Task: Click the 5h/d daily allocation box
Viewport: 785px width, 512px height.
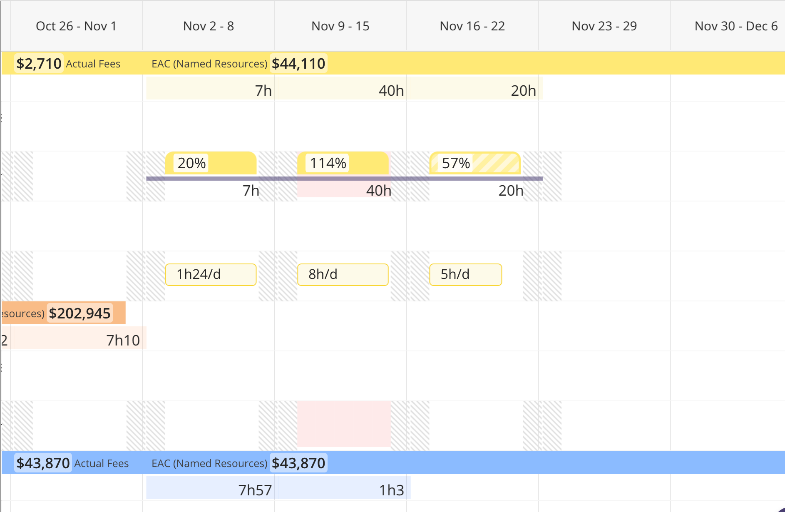Action: point(465,275)
